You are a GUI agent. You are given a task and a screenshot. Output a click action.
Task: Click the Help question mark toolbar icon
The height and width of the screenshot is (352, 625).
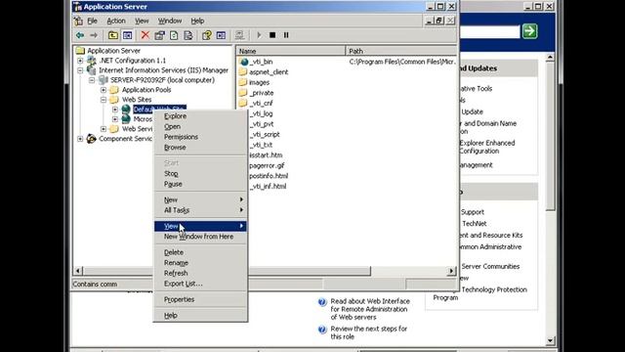point(206,35)
